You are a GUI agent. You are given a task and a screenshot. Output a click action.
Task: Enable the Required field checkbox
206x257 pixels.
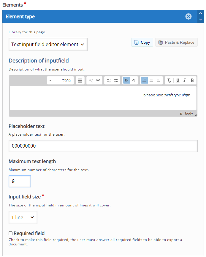point(11,234)
